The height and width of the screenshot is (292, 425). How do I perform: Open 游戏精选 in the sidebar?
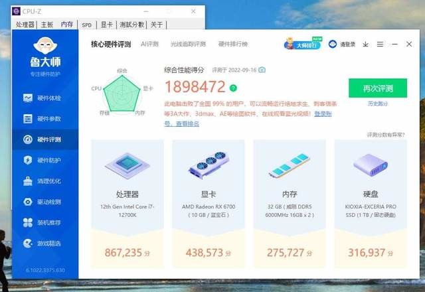pos(45,244)
